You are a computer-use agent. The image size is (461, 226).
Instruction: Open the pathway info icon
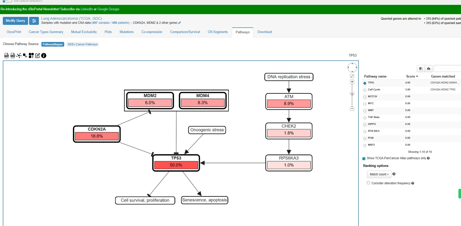pos(44,56)
